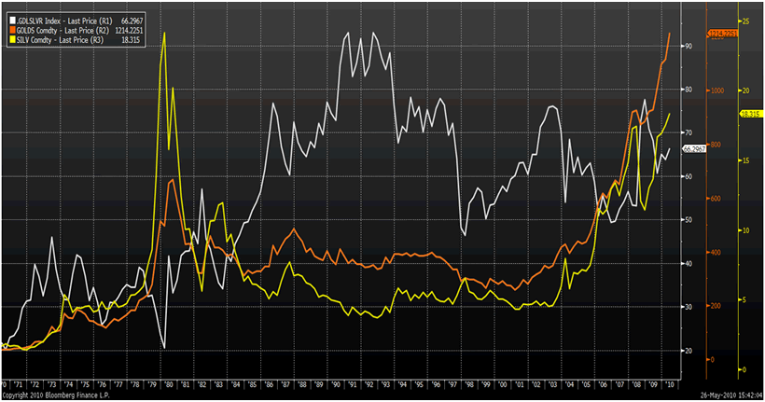Click the orange 1214.2251 last-price axis tag
Image resolution: width=765 pixels, height=402 pixels.
coord(723,34)
